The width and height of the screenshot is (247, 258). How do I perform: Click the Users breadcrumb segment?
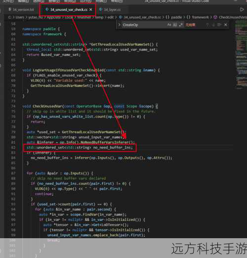pos(20,17)
